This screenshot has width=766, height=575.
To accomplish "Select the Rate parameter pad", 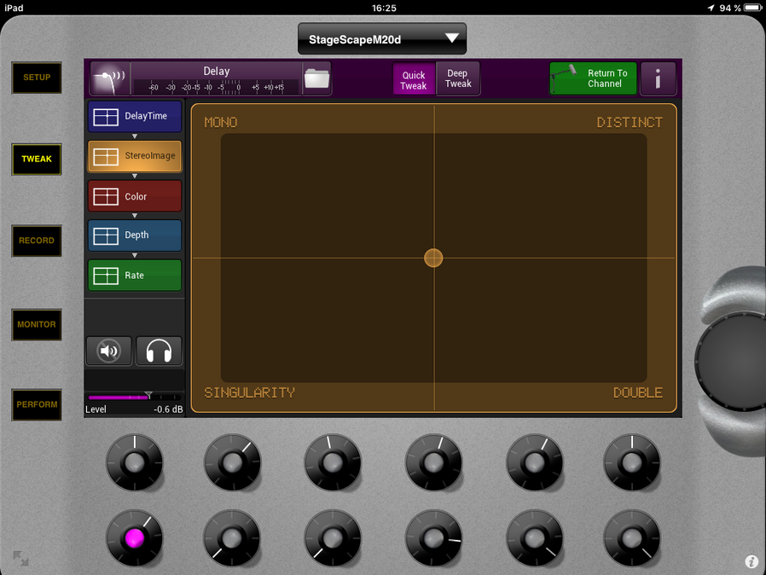I will [x=135, y=276].
